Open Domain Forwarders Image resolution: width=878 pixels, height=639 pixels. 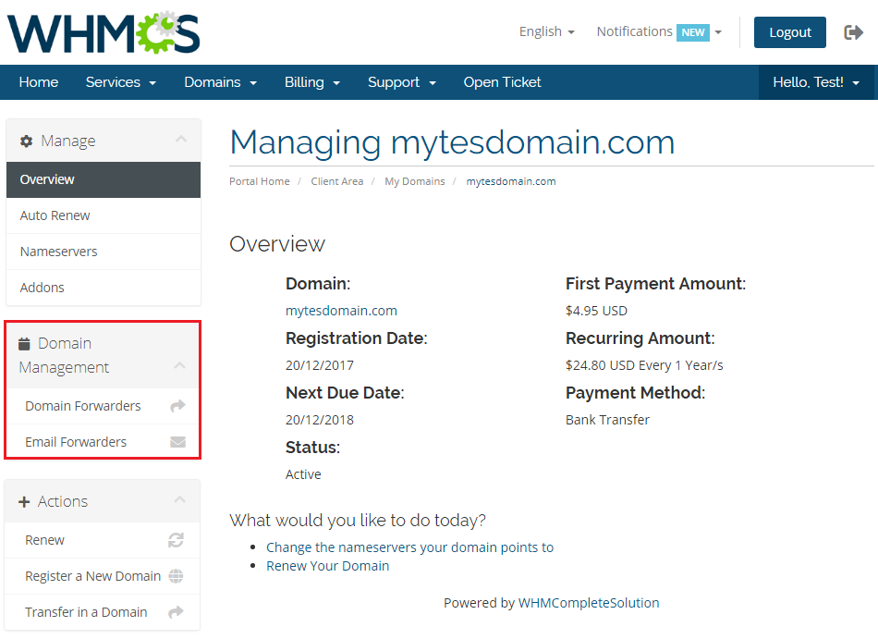click(x=103, y=406)
